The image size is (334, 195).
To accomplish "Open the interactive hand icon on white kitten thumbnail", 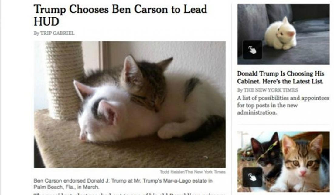I will pos(252,50).
